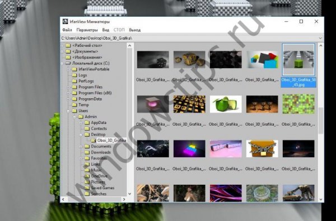Collapse the Admin folder node

[x=74, y=117]
